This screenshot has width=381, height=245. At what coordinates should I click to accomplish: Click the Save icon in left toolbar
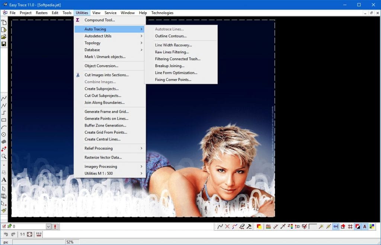tap(4, 44)
